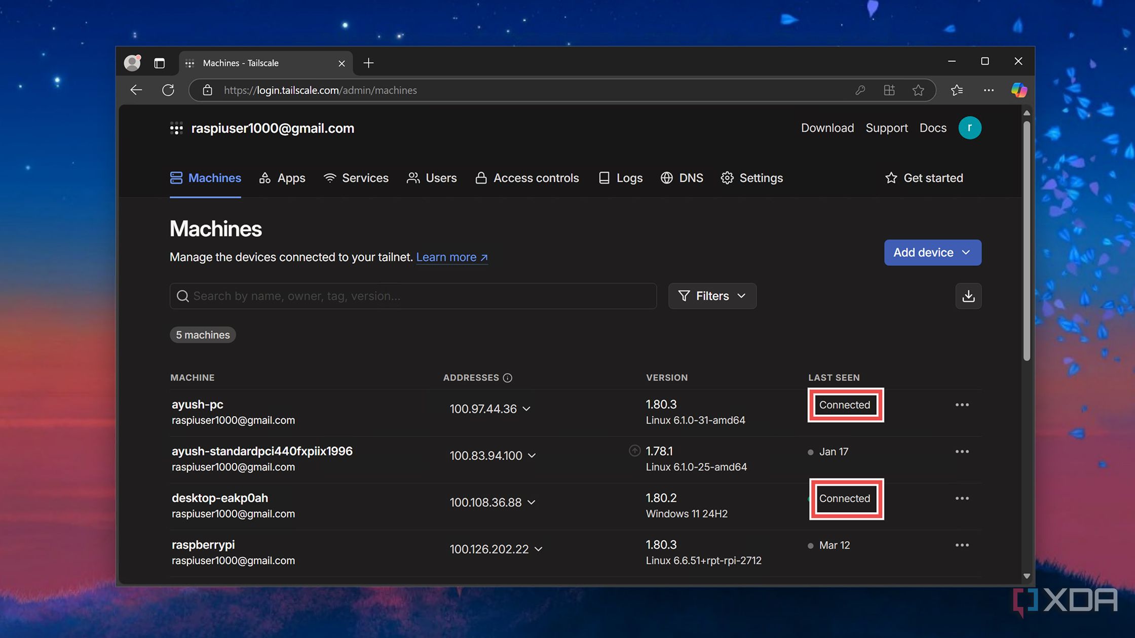Expand the address chevron for ayush-pc
The image size is (1135, 638).
click(x=527, y=409)
